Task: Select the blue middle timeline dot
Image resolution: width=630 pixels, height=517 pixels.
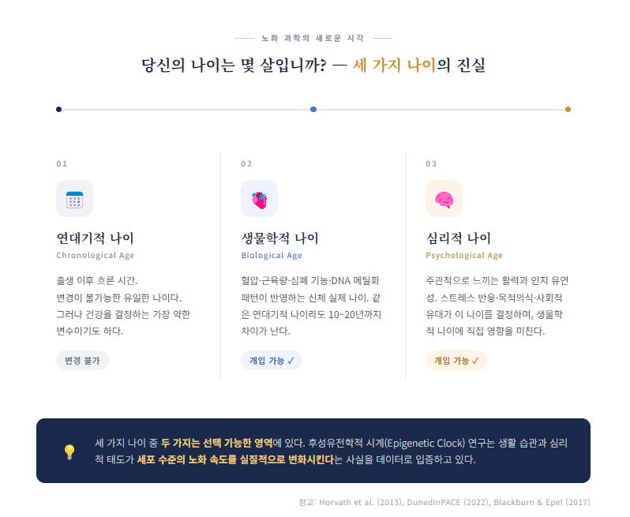Action: click(x=313, y=109)
